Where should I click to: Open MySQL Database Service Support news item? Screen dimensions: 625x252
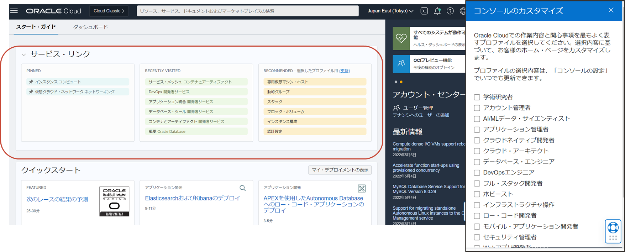(429, 189)
